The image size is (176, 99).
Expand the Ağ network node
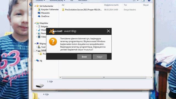(x=35, y=61)
